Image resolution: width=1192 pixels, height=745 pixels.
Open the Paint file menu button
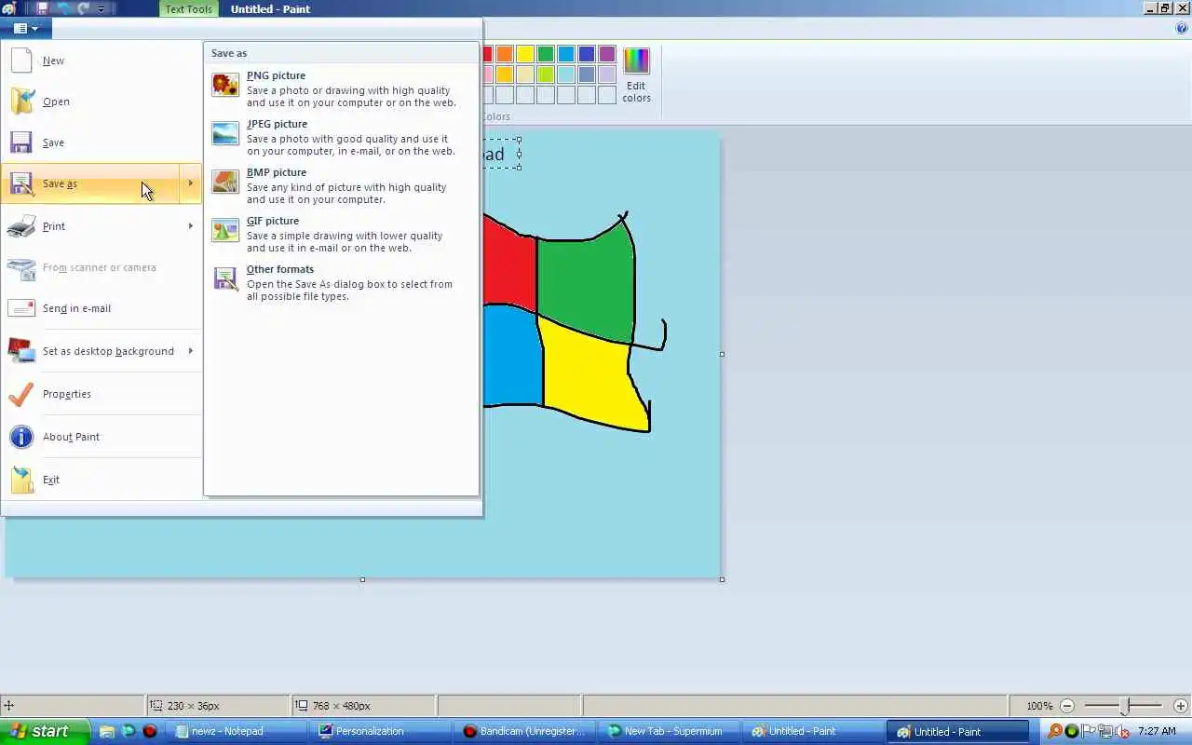coord(25,28)
